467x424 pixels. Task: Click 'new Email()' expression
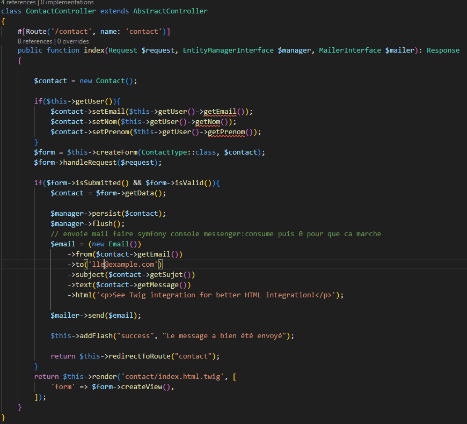point(115,244)
